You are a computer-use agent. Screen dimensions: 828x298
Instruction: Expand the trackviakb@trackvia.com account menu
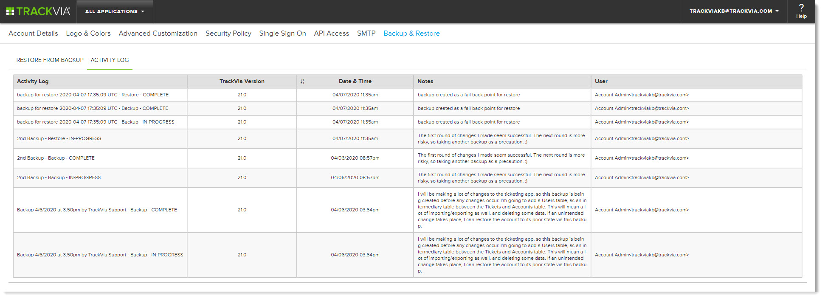[734, 11]
